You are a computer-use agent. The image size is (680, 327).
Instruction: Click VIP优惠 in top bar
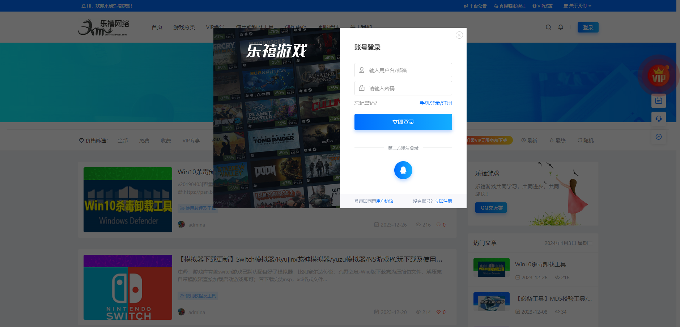[542, 6]
